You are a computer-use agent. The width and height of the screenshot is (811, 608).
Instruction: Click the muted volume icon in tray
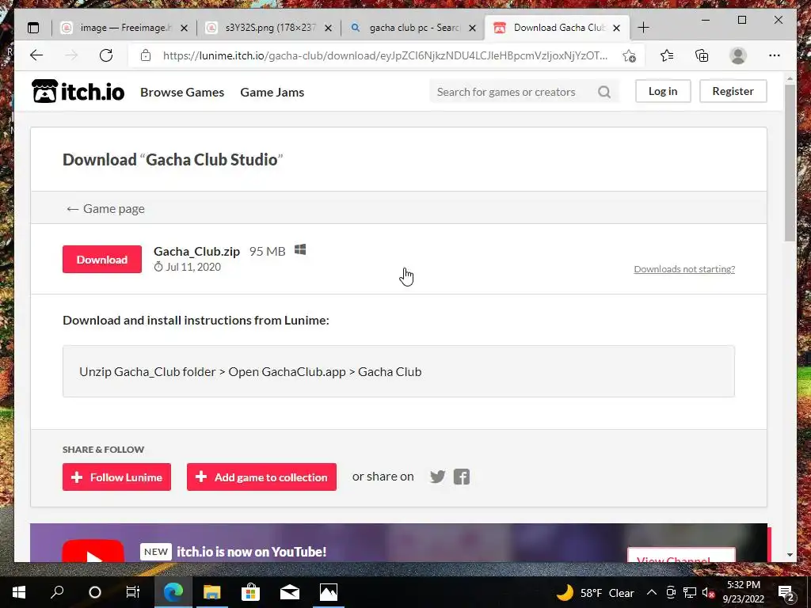[708, 592]
